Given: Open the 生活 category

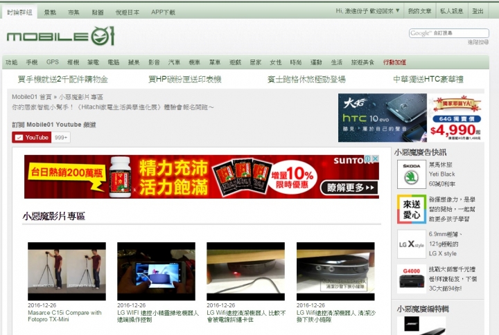Looking at the screenshot, I should click(337, 62).
